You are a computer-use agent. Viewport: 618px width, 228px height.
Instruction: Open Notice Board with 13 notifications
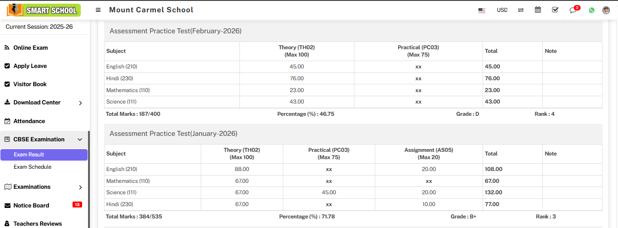pyautogui.click(x=31, y=206)
